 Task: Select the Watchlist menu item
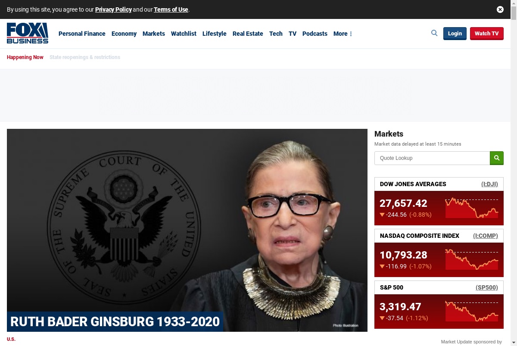pos(184,34)
